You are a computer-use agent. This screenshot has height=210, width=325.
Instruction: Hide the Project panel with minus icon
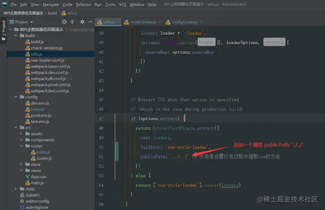91,22
